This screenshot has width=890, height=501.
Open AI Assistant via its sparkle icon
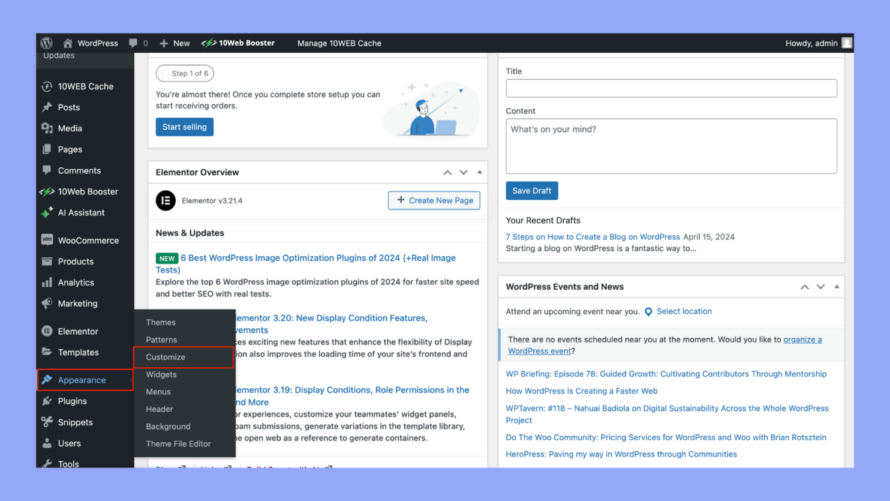[x=48, y=212]
